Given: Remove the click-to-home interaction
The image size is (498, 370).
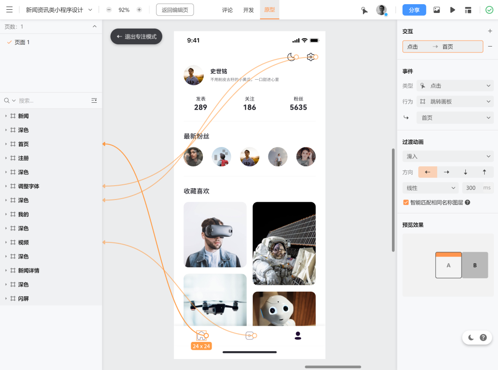Looking at the screenshot, I should pos(490,47).
